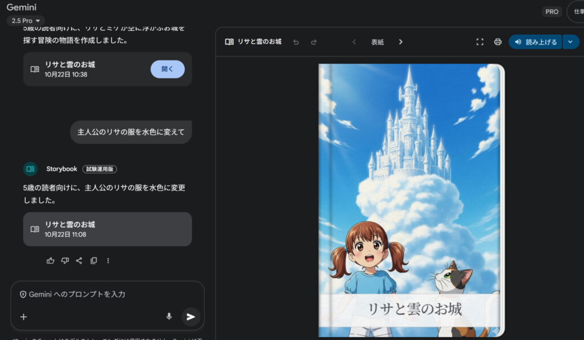Image resolution: width=584 pixels, height=340 pixels.
Task: Click the 開く button on the first storybook
Action: pos(167,69)
